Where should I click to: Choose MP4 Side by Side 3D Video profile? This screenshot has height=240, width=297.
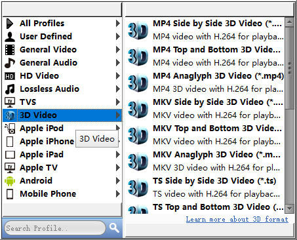pos(205,30)
